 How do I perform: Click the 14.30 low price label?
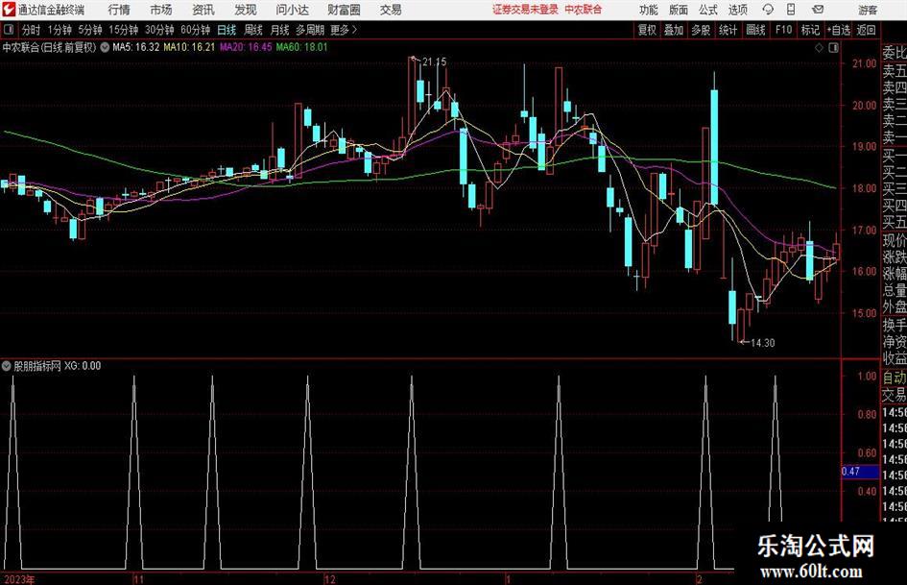click(x=763, y=343)
